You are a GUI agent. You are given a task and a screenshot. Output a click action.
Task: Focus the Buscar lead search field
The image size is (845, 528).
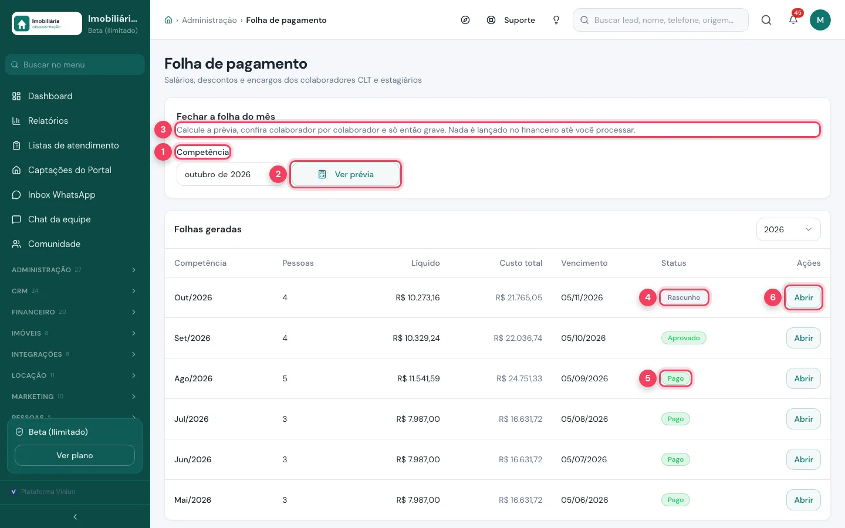(x=661, y=20)
